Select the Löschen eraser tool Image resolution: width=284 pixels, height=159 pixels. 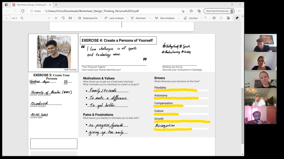tap(191, 18)
